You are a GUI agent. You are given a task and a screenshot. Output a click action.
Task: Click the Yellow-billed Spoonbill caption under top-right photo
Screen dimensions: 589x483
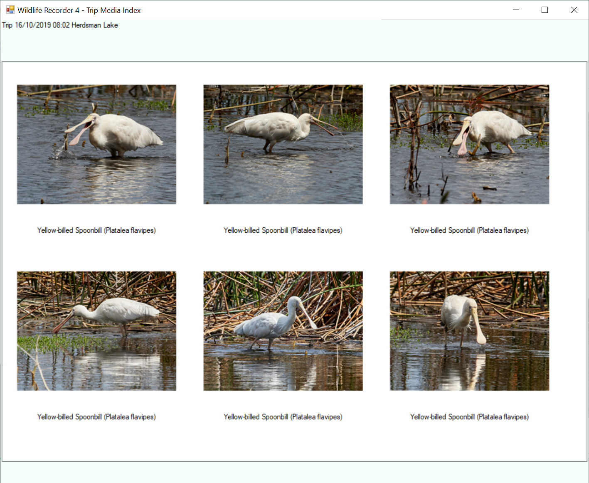469,230
